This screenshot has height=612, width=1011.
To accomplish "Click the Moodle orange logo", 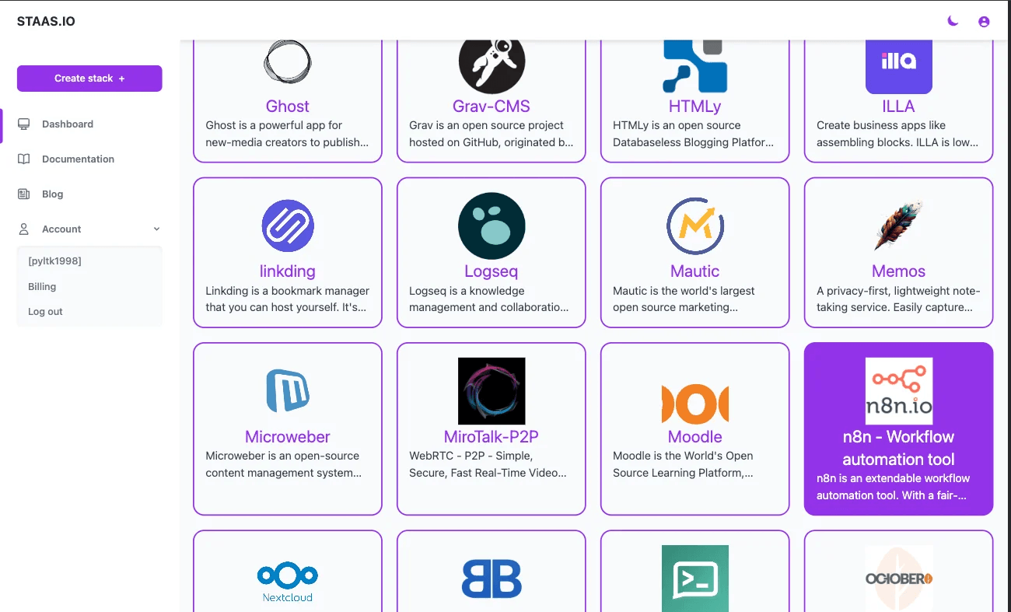I will click(695, 404).
